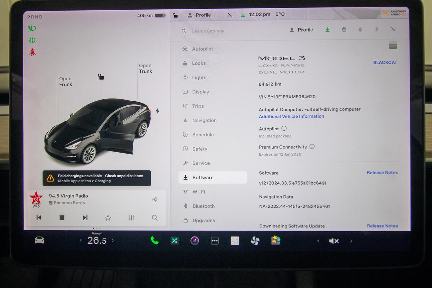Tap the status bar no-signal icon
This screenshot has width=432, height=288.
[x=230, y=15]
